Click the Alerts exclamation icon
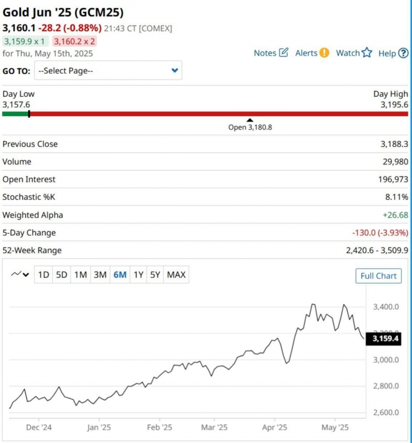412x443 pixels. point(324,53)
